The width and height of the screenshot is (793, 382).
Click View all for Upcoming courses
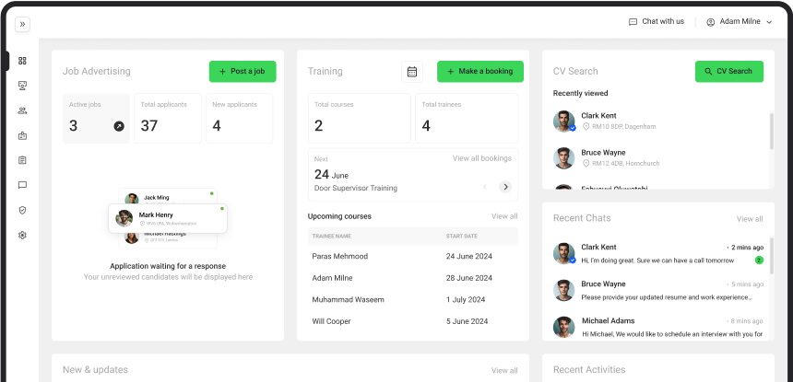point(504,216)
